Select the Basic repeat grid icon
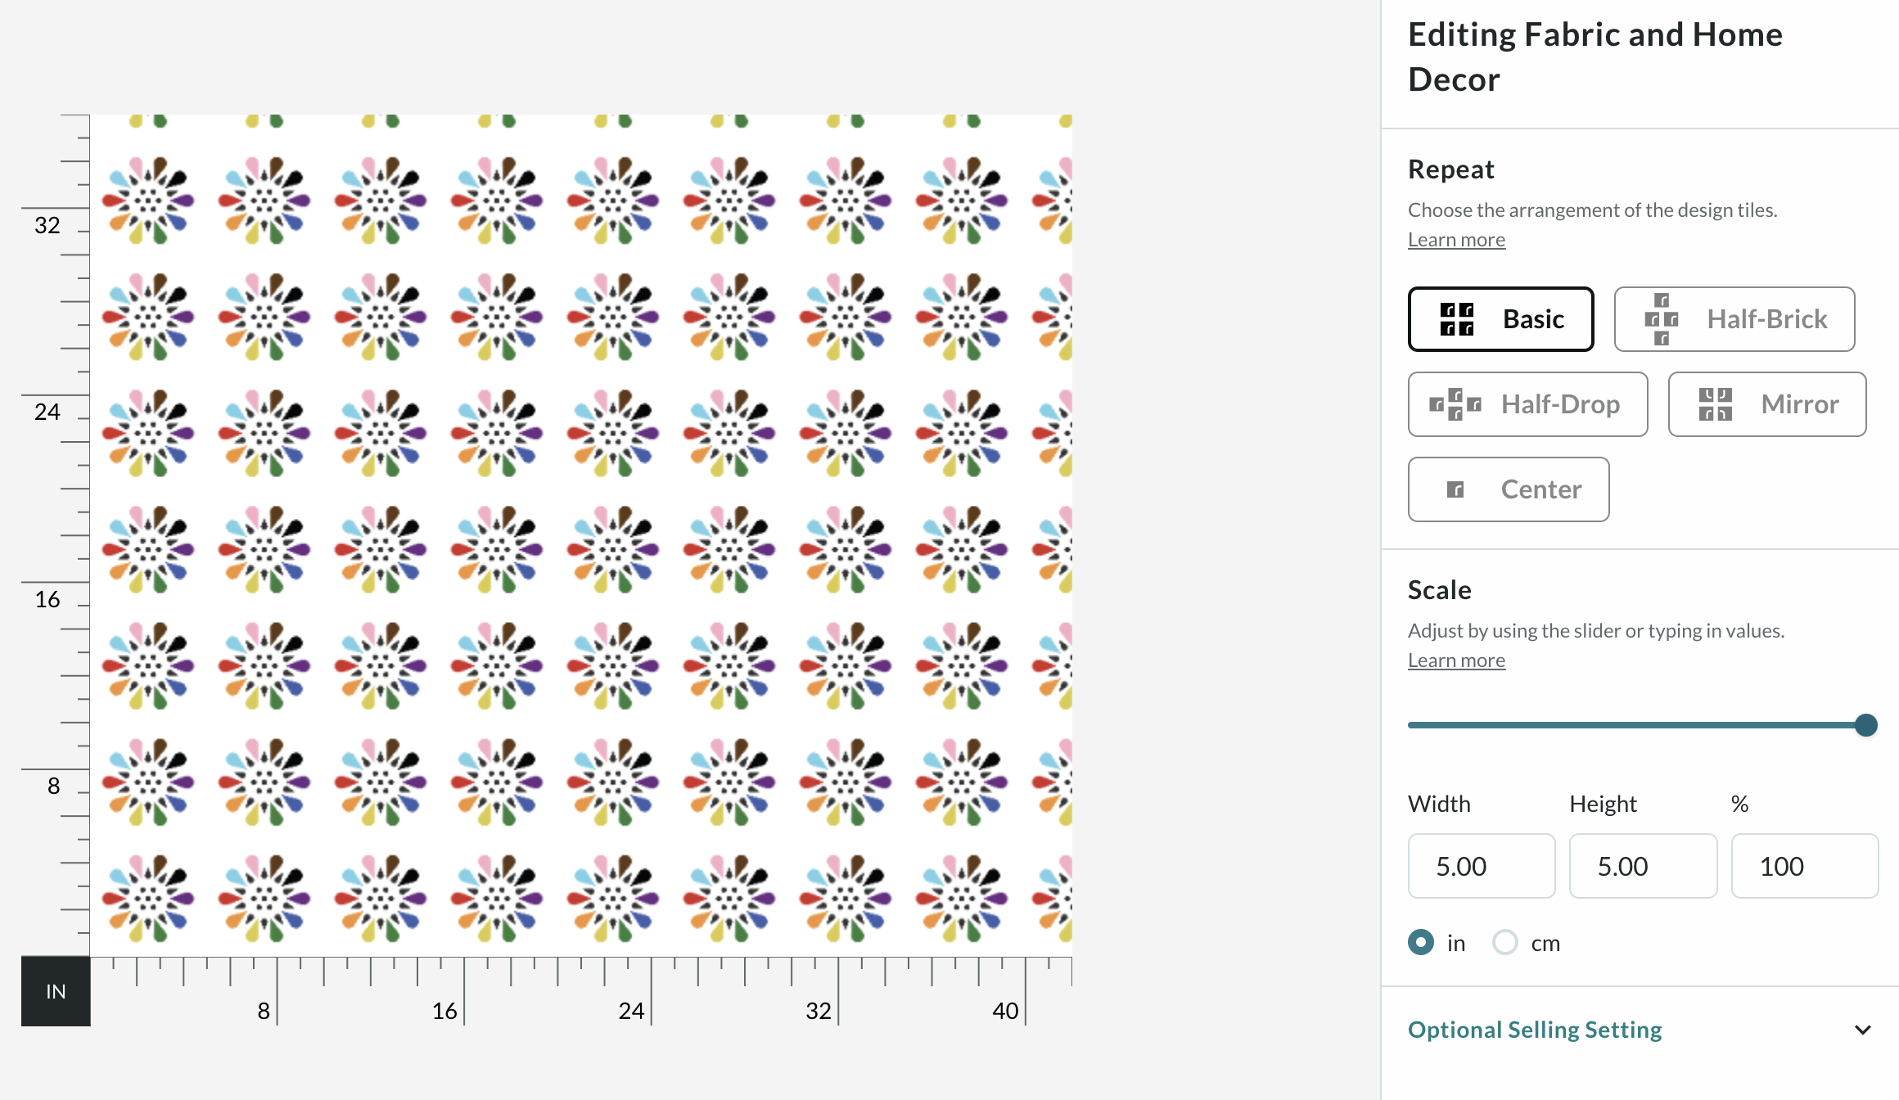The image size is (1899, 1100). (x=1457, y=319)
